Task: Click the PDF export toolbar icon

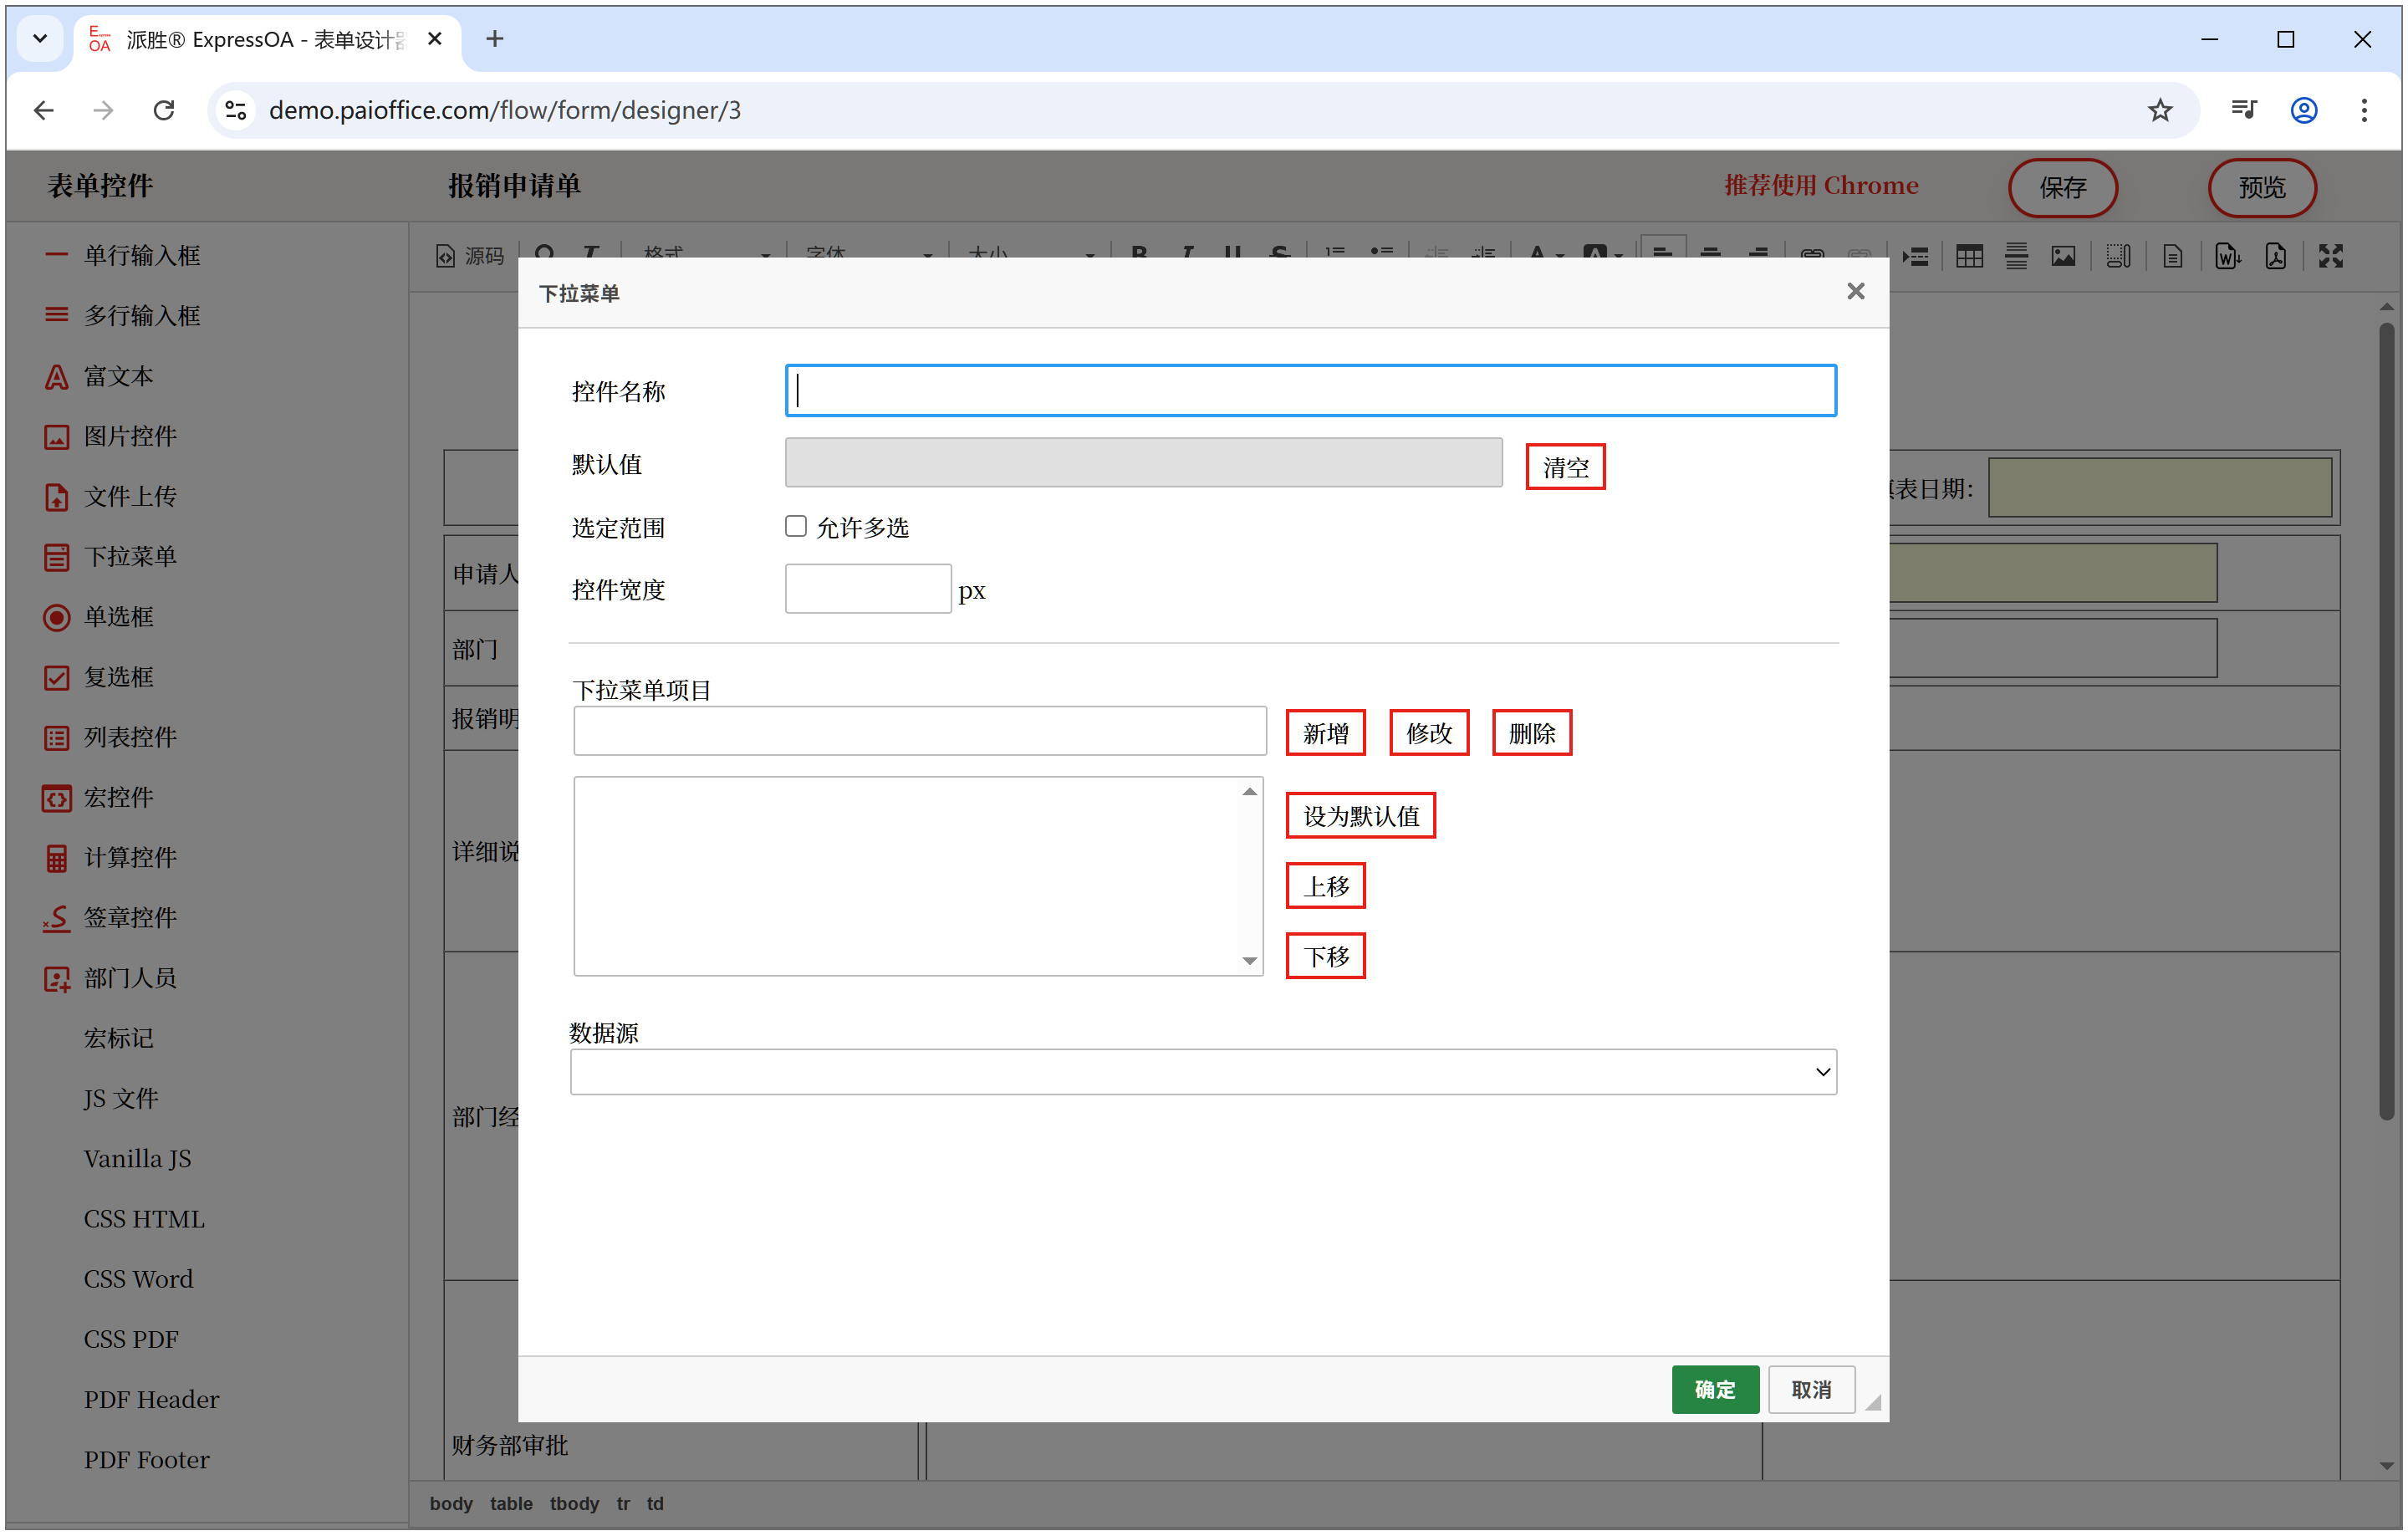Action: coord(2275,257)
